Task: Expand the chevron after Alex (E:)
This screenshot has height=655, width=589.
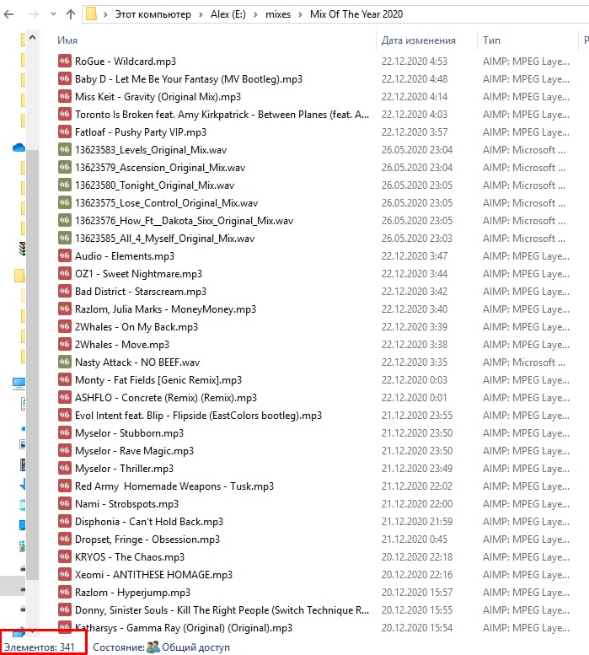Action: [x=255, y=14]
